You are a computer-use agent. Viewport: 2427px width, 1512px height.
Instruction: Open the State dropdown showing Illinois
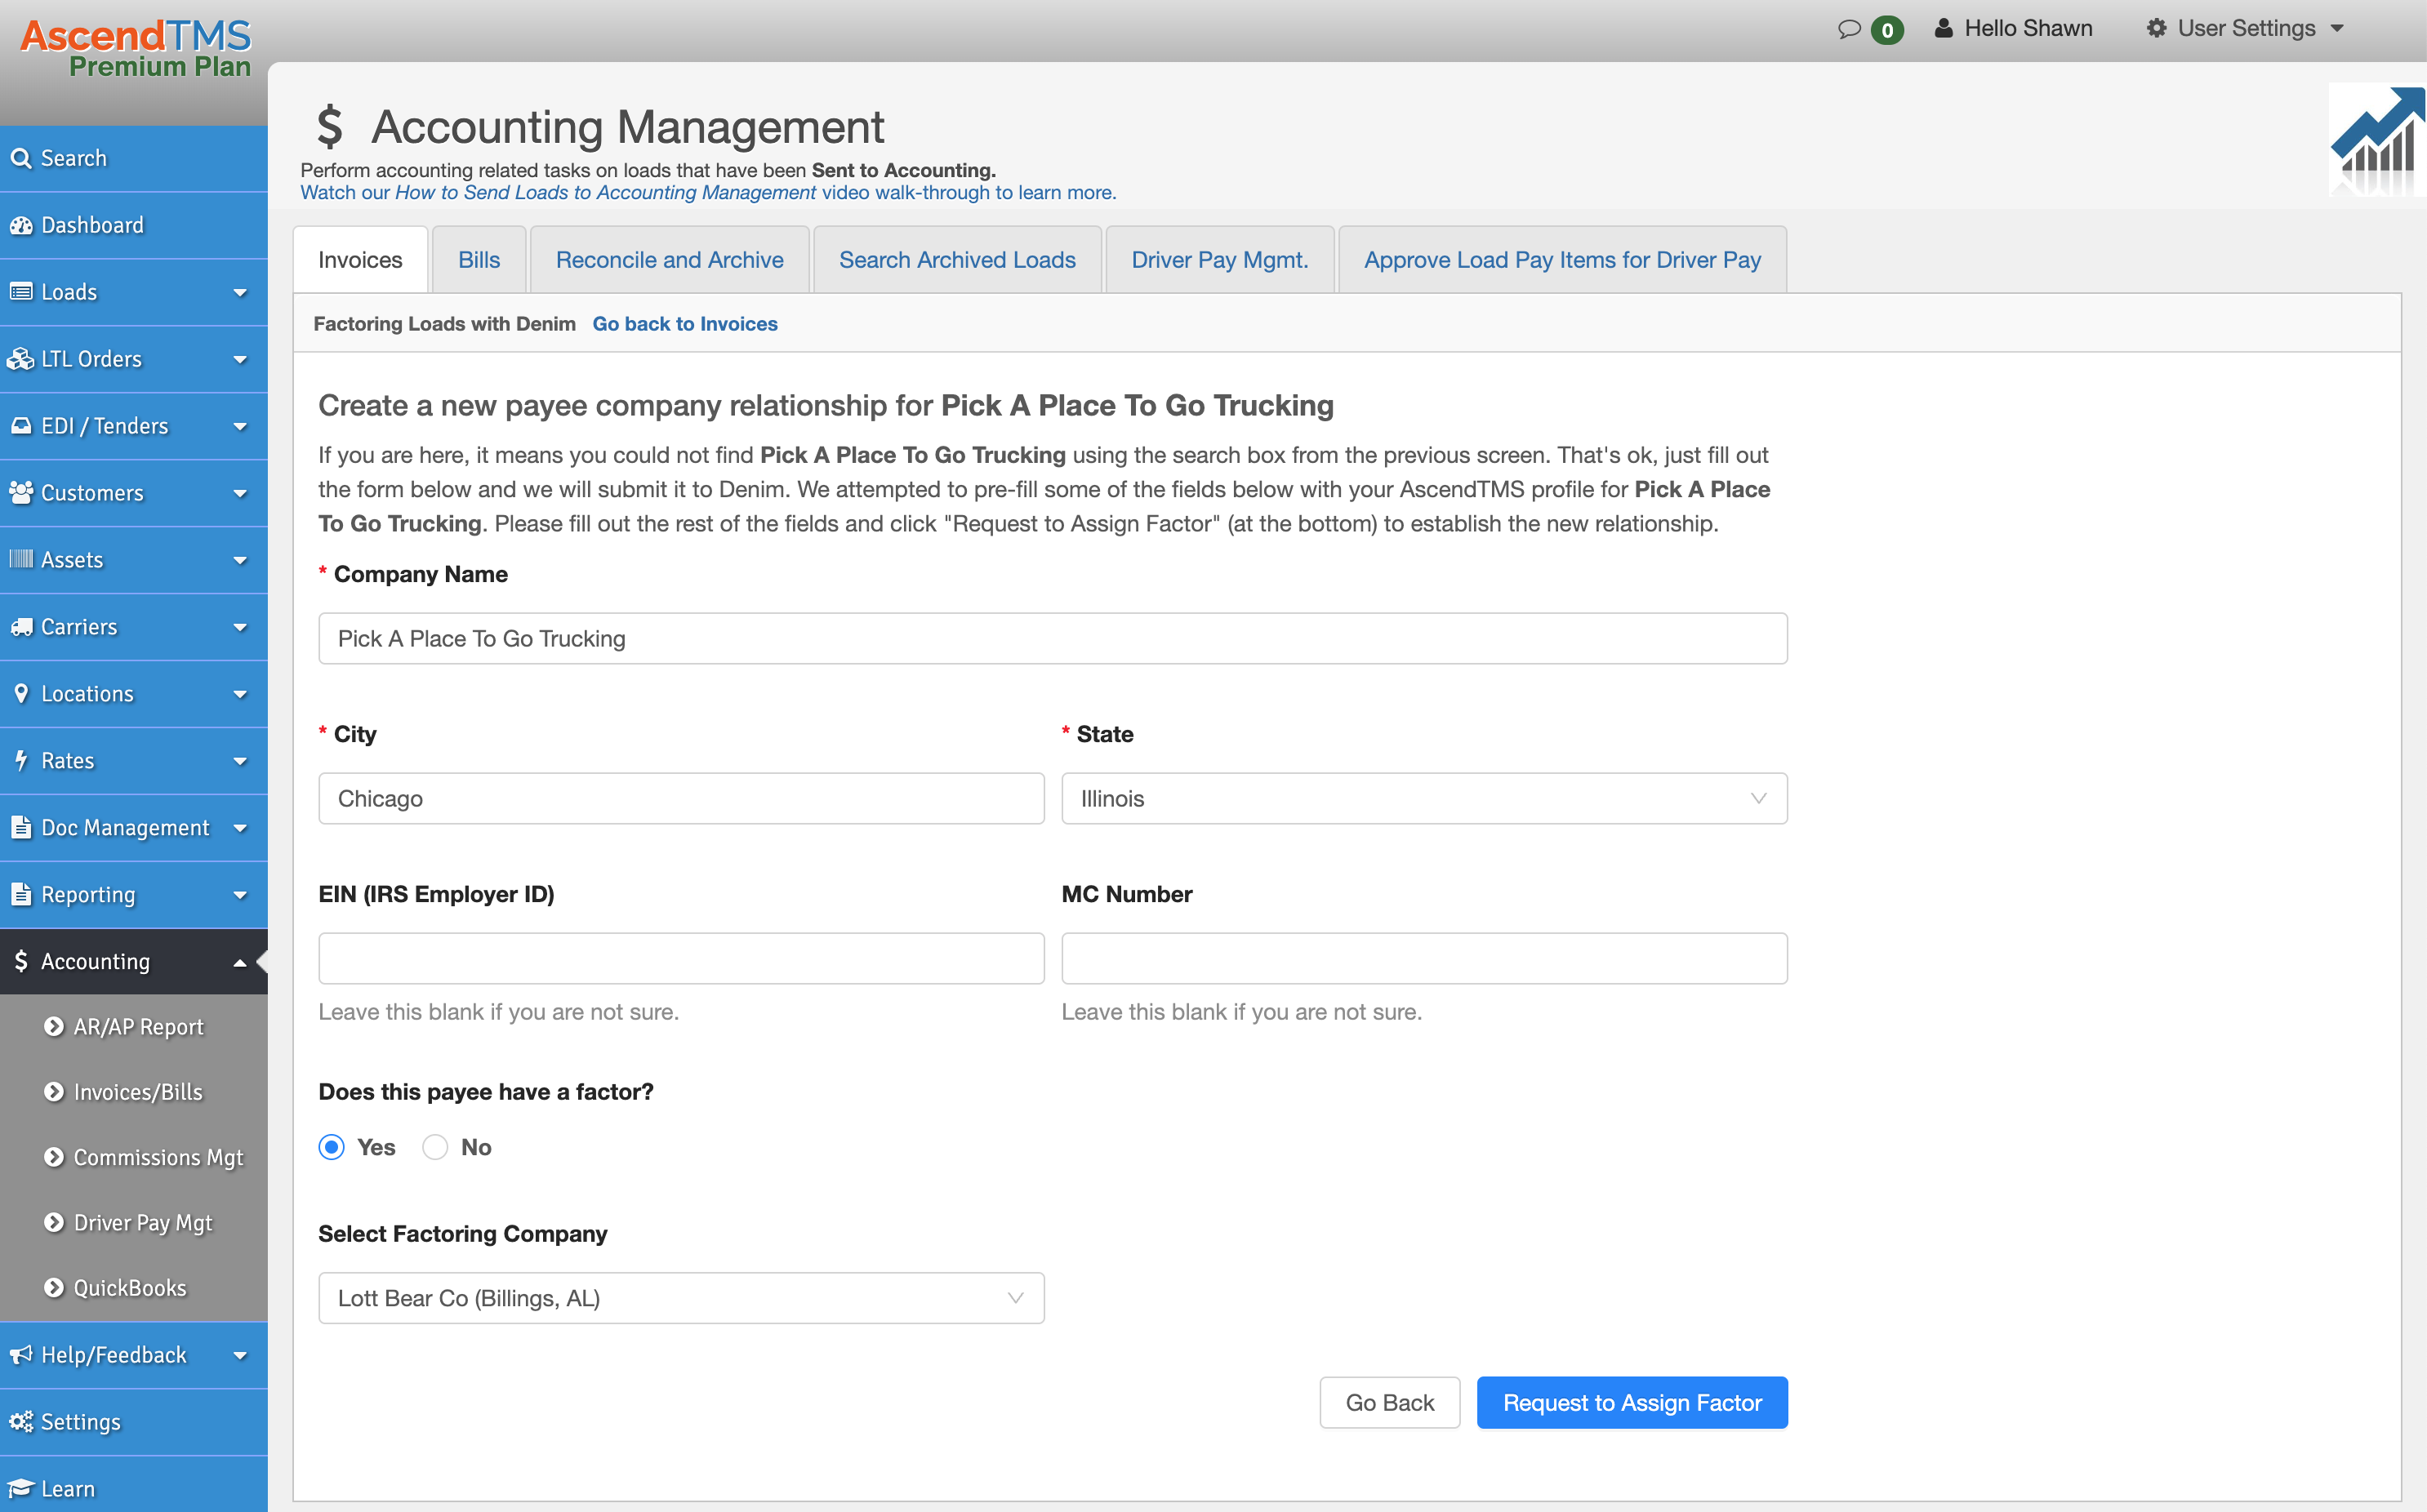click(1424, 798)
